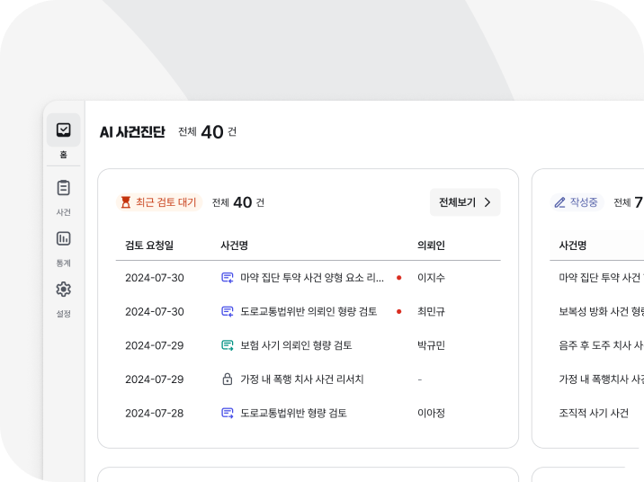Open the 홈 dashboard icon in sidebar
Image resolution: width=644 pixels, height=482 pixels.
click(x=63, y=129)
